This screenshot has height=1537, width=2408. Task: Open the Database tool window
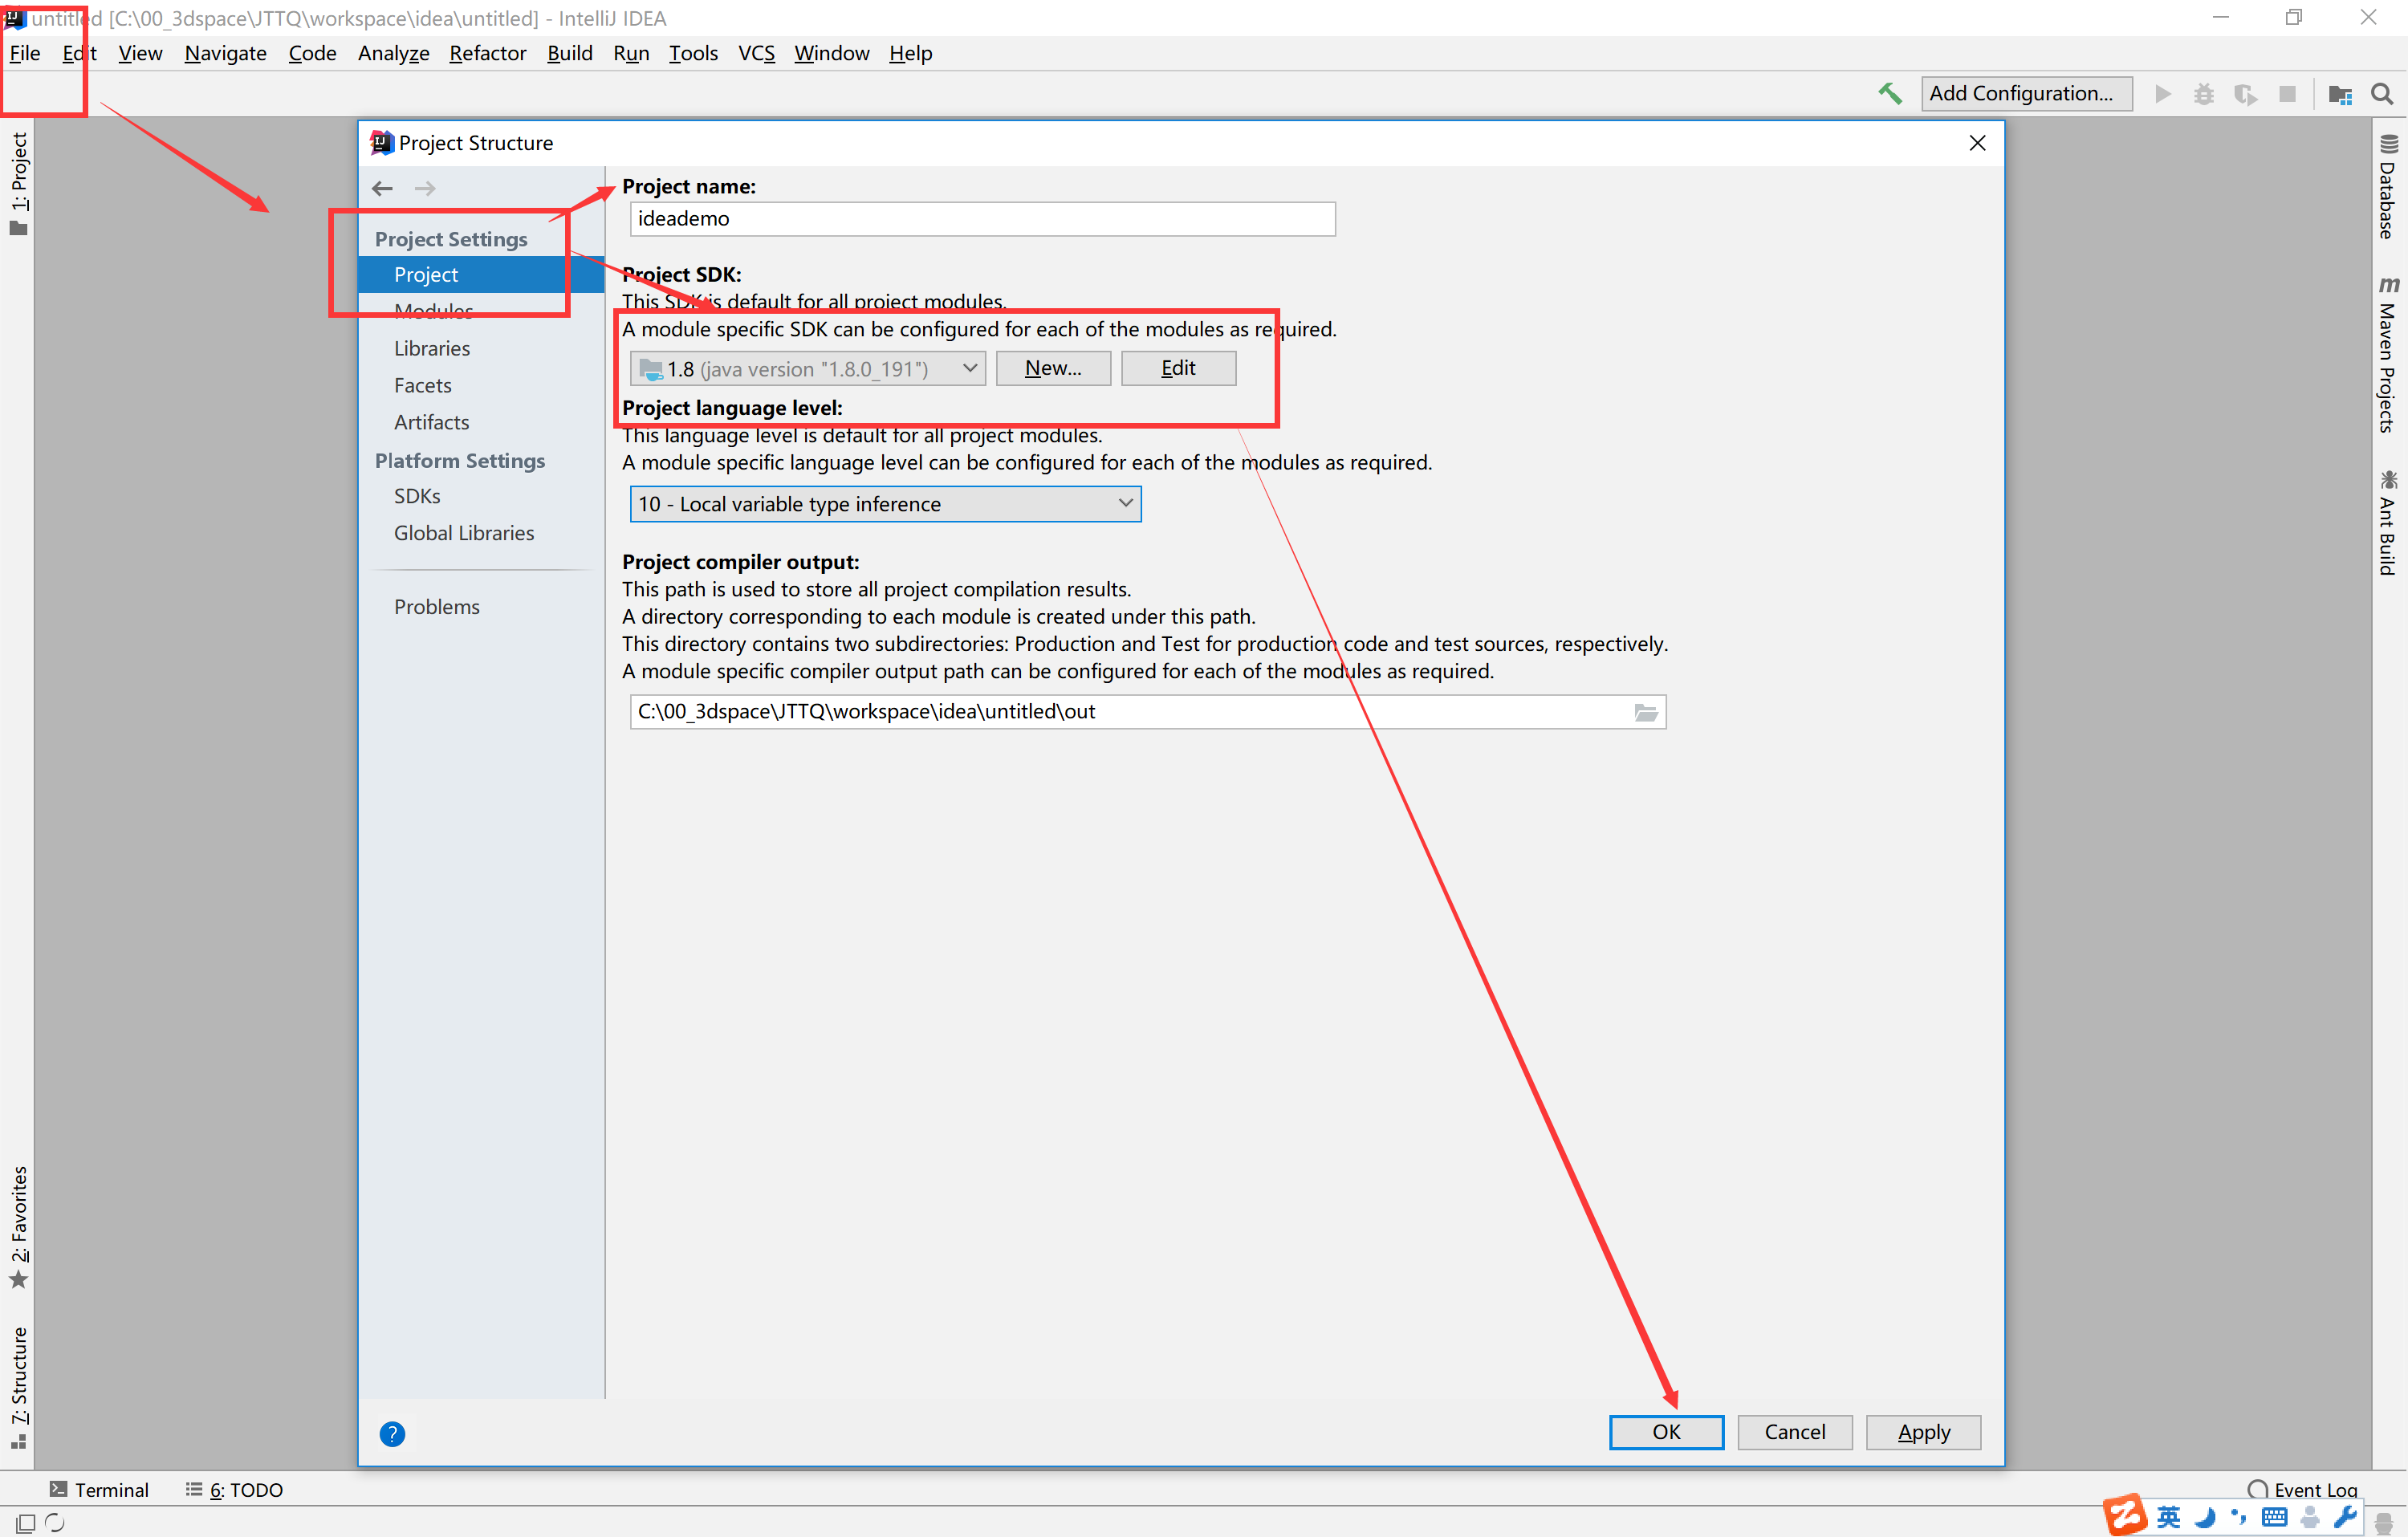pyautogui.click(x=2387, y=188)
